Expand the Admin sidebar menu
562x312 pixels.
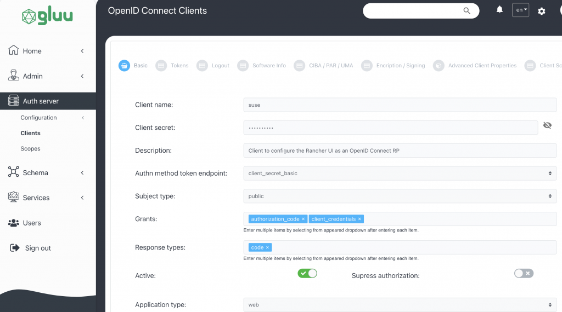[x=47, y=76]
